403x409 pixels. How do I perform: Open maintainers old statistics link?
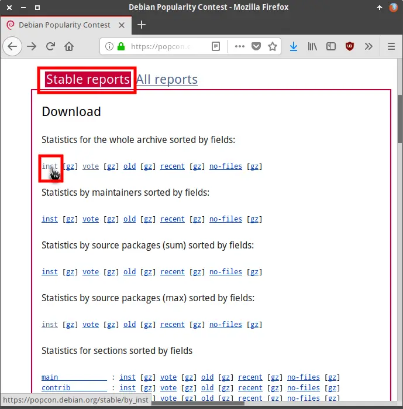130,219
